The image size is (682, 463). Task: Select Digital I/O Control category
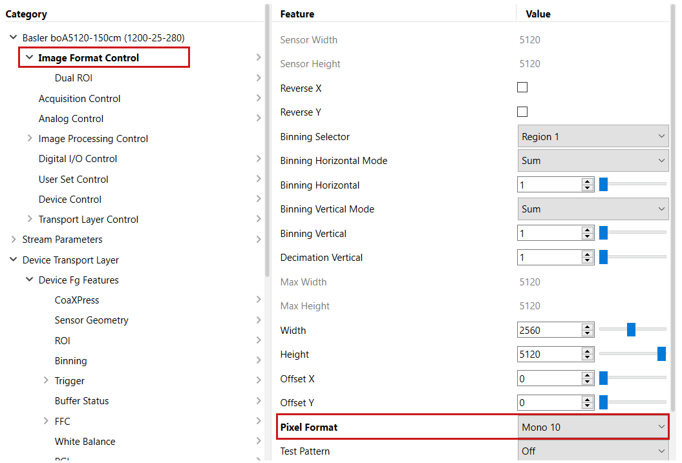78,159
